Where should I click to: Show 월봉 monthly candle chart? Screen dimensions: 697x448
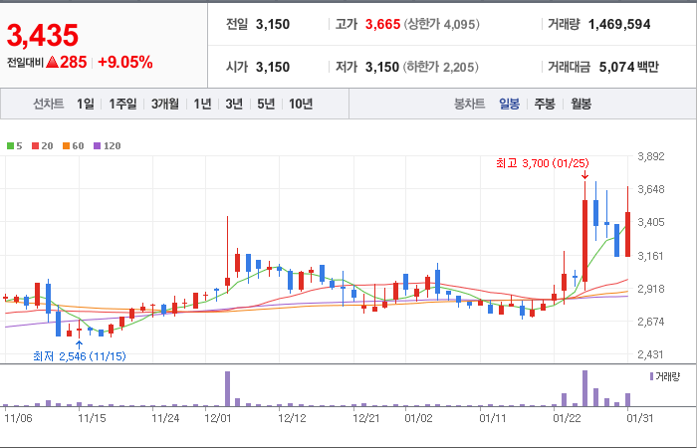point(581,105)
